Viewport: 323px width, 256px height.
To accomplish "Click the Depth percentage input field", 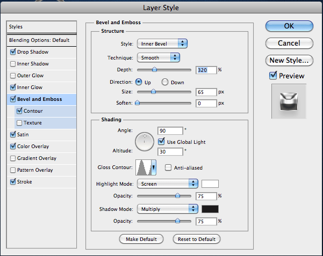I will (206, 70).
